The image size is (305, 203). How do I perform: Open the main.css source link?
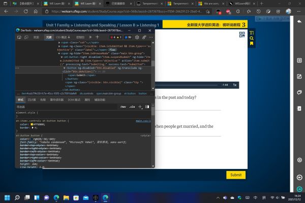click(x=143, y=121)
